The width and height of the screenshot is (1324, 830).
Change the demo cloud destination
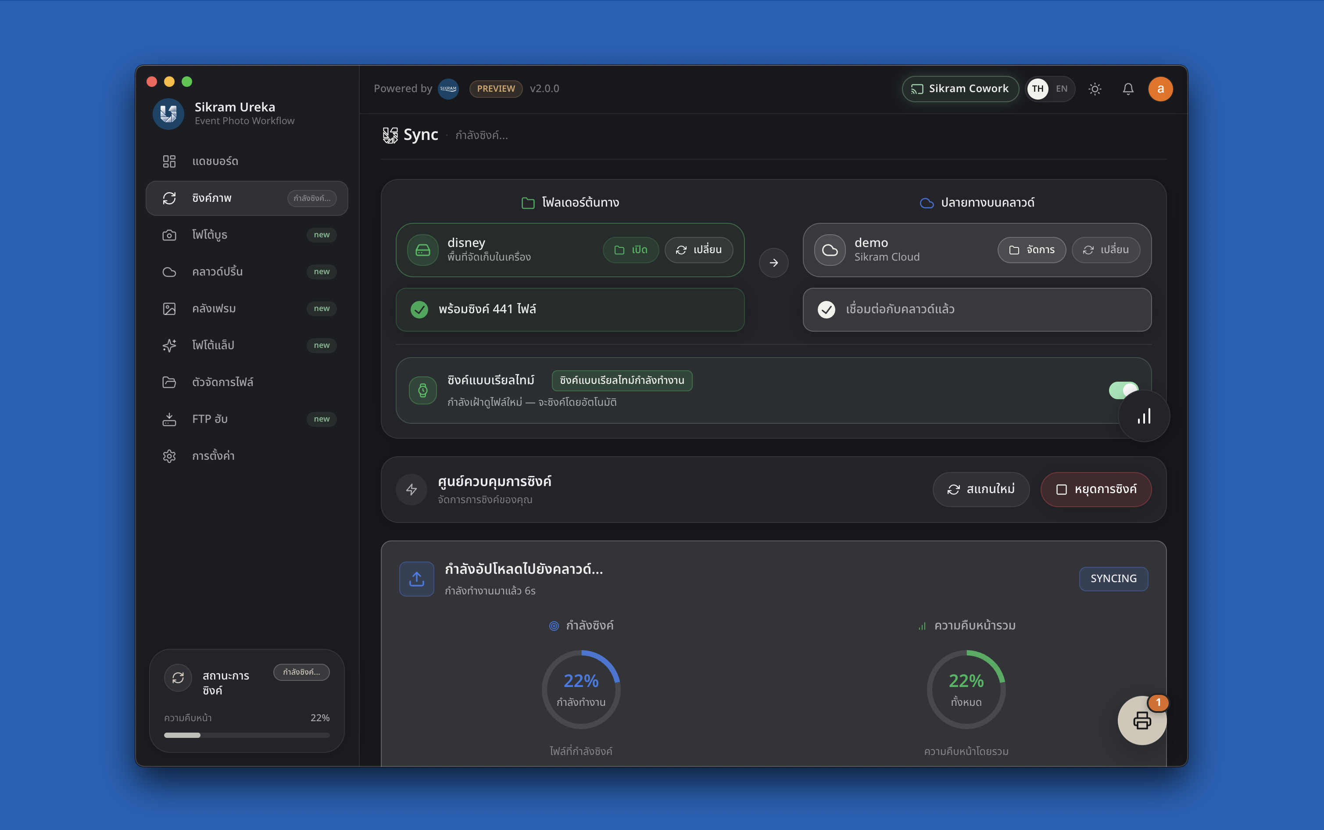click(1106, 250)
